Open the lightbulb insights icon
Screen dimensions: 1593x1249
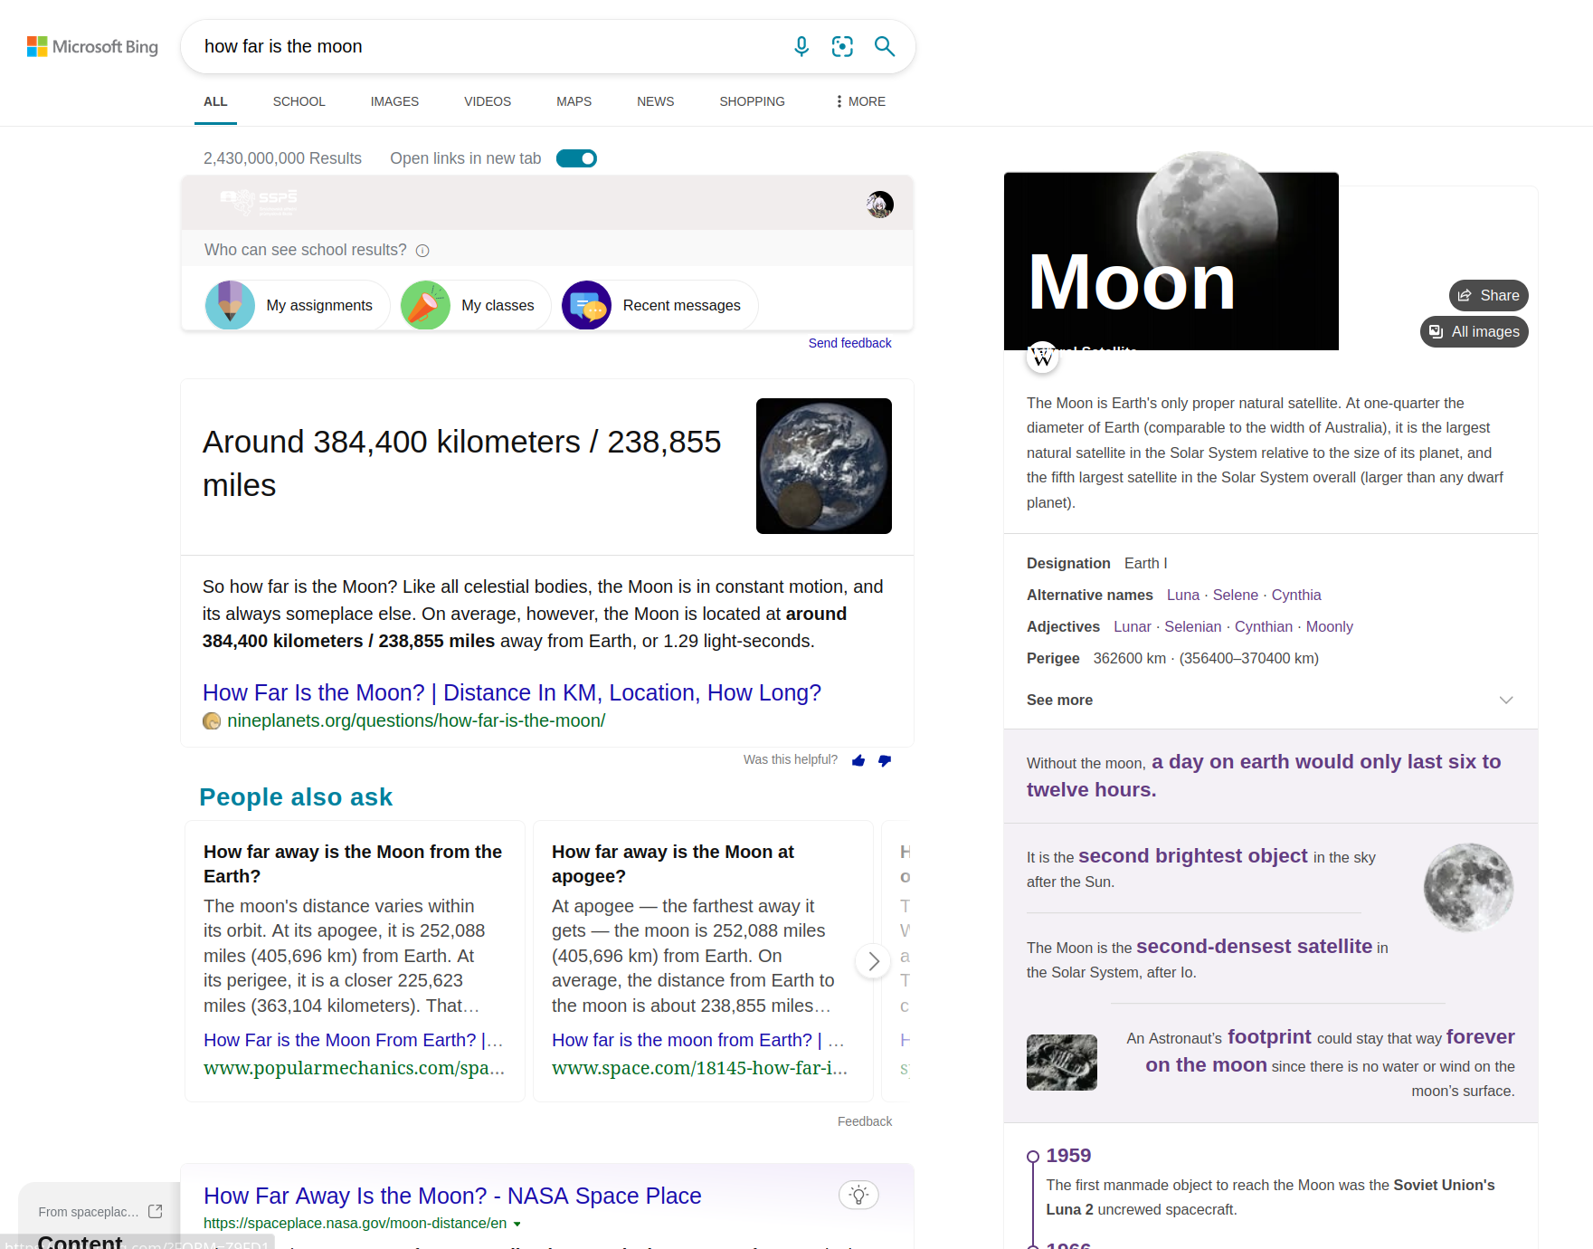858,1195
